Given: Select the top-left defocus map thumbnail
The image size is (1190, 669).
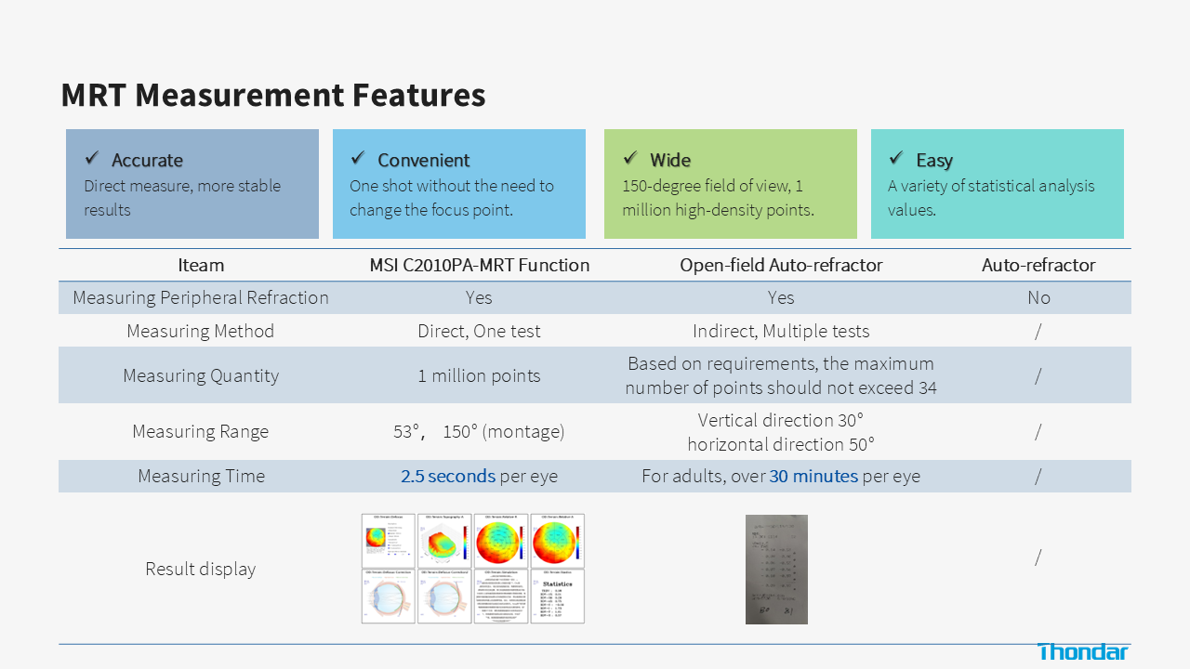Looking at the screenshot, I should tap(388, 541).
